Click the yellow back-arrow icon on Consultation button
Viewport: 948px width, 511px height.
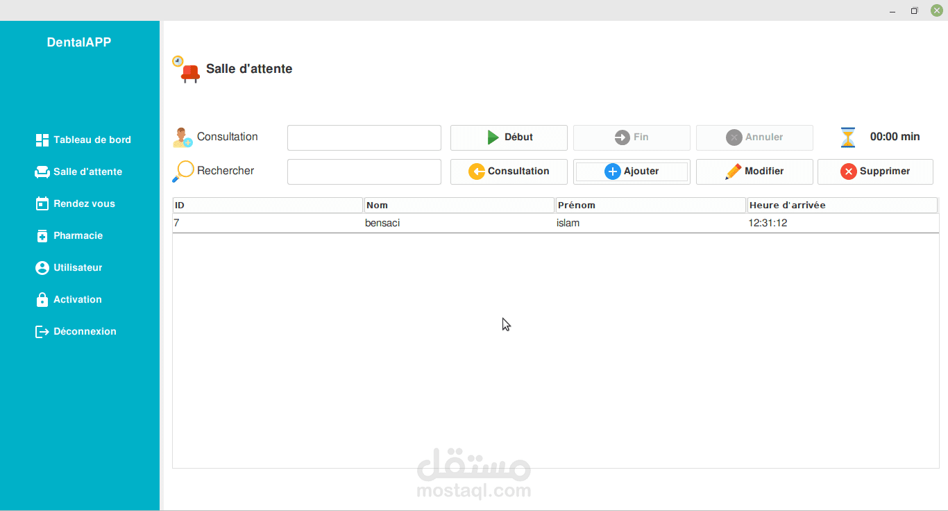(476, 171)
